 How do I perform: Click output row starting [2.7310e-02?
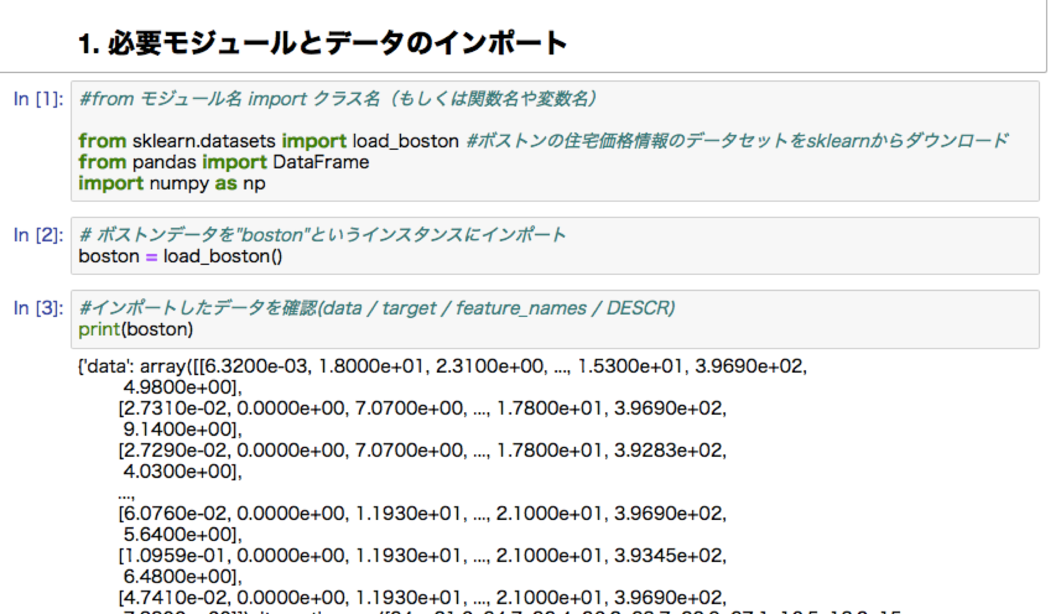tap(422, 409)
